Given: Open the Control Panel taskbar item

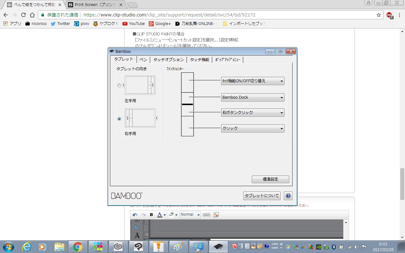Looking at the screenshot, I should 199,247.
